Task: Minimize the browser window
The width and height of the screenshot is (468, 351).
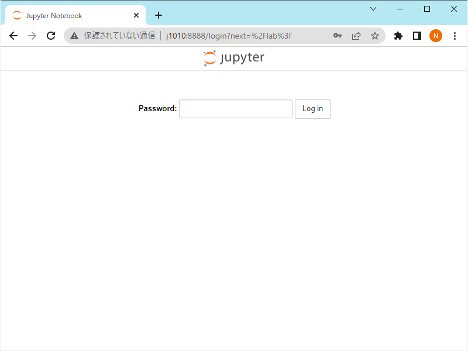Action: coord(400,9)
